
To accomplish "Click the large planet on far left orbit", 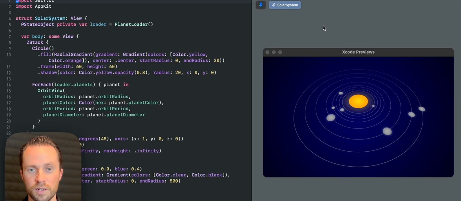I will (331, 118).
